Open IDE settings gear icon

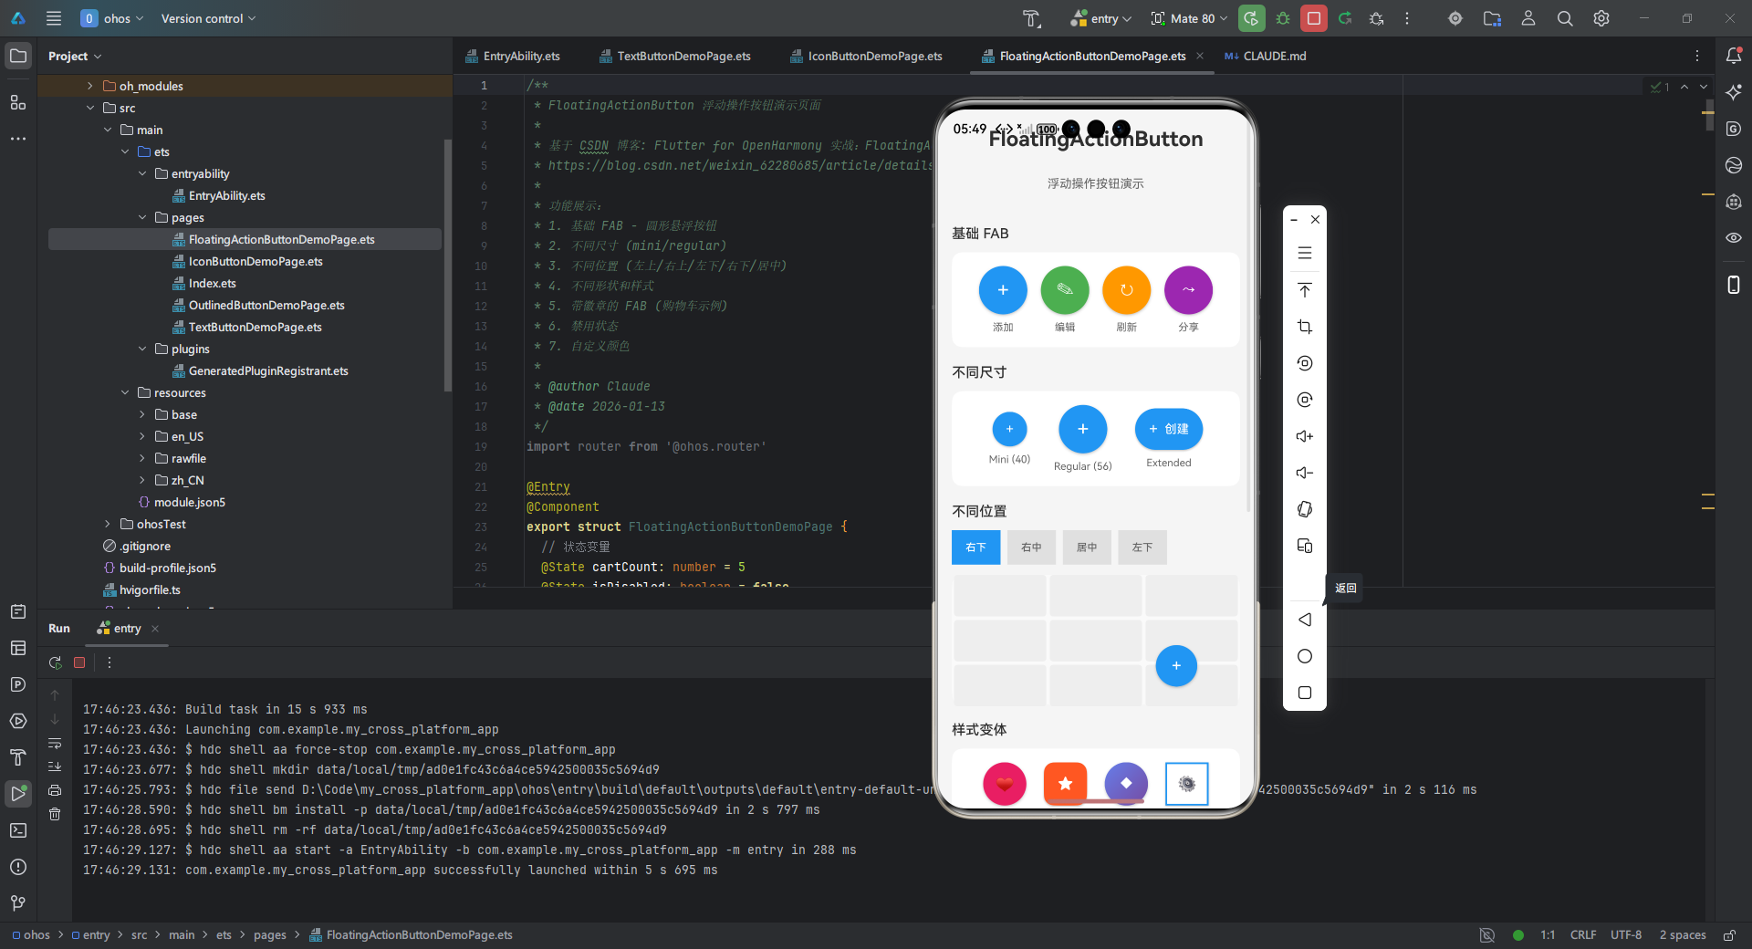click(x=1601, y=18)
